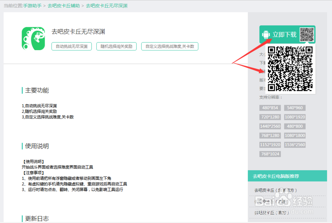Select the 自动挑战无尽深渊 tag
This screenshot has width=332, height=223.
(x=72, y=46)
